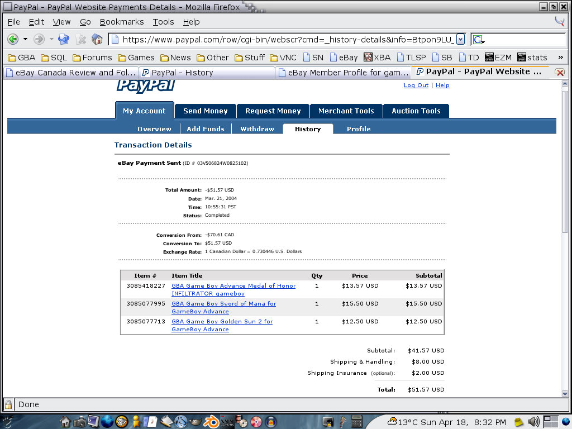Open the News bookmarks folder
Image resolution: width=572 pixels, height=429 pixels.
click(175, 58)
